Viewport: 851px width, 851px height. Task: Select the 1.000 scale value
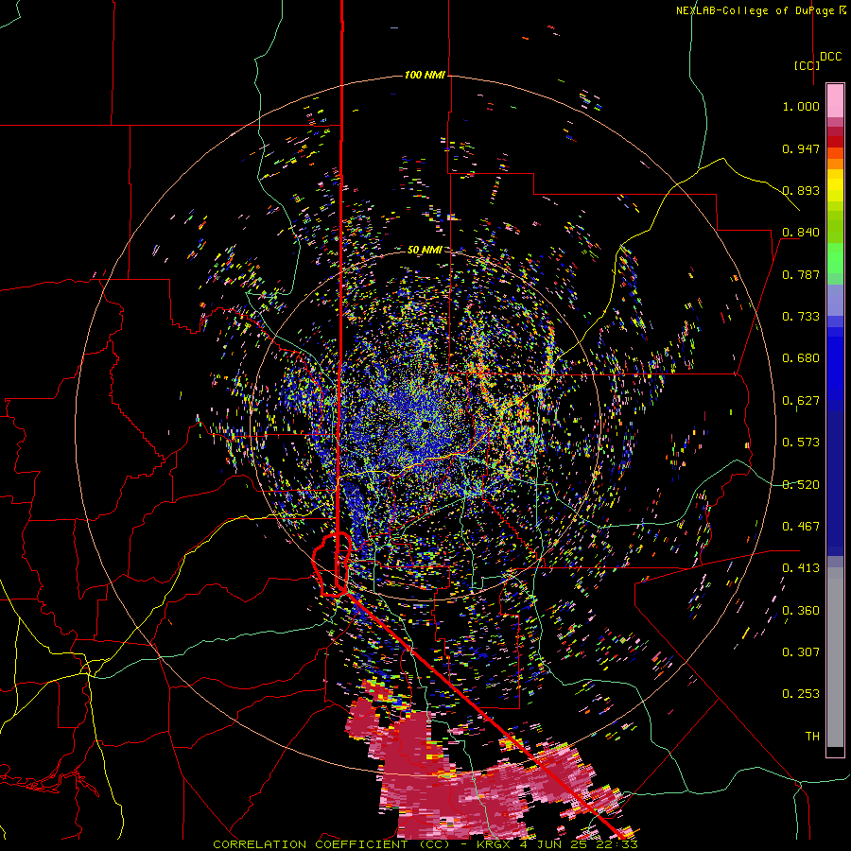(801, 106)
